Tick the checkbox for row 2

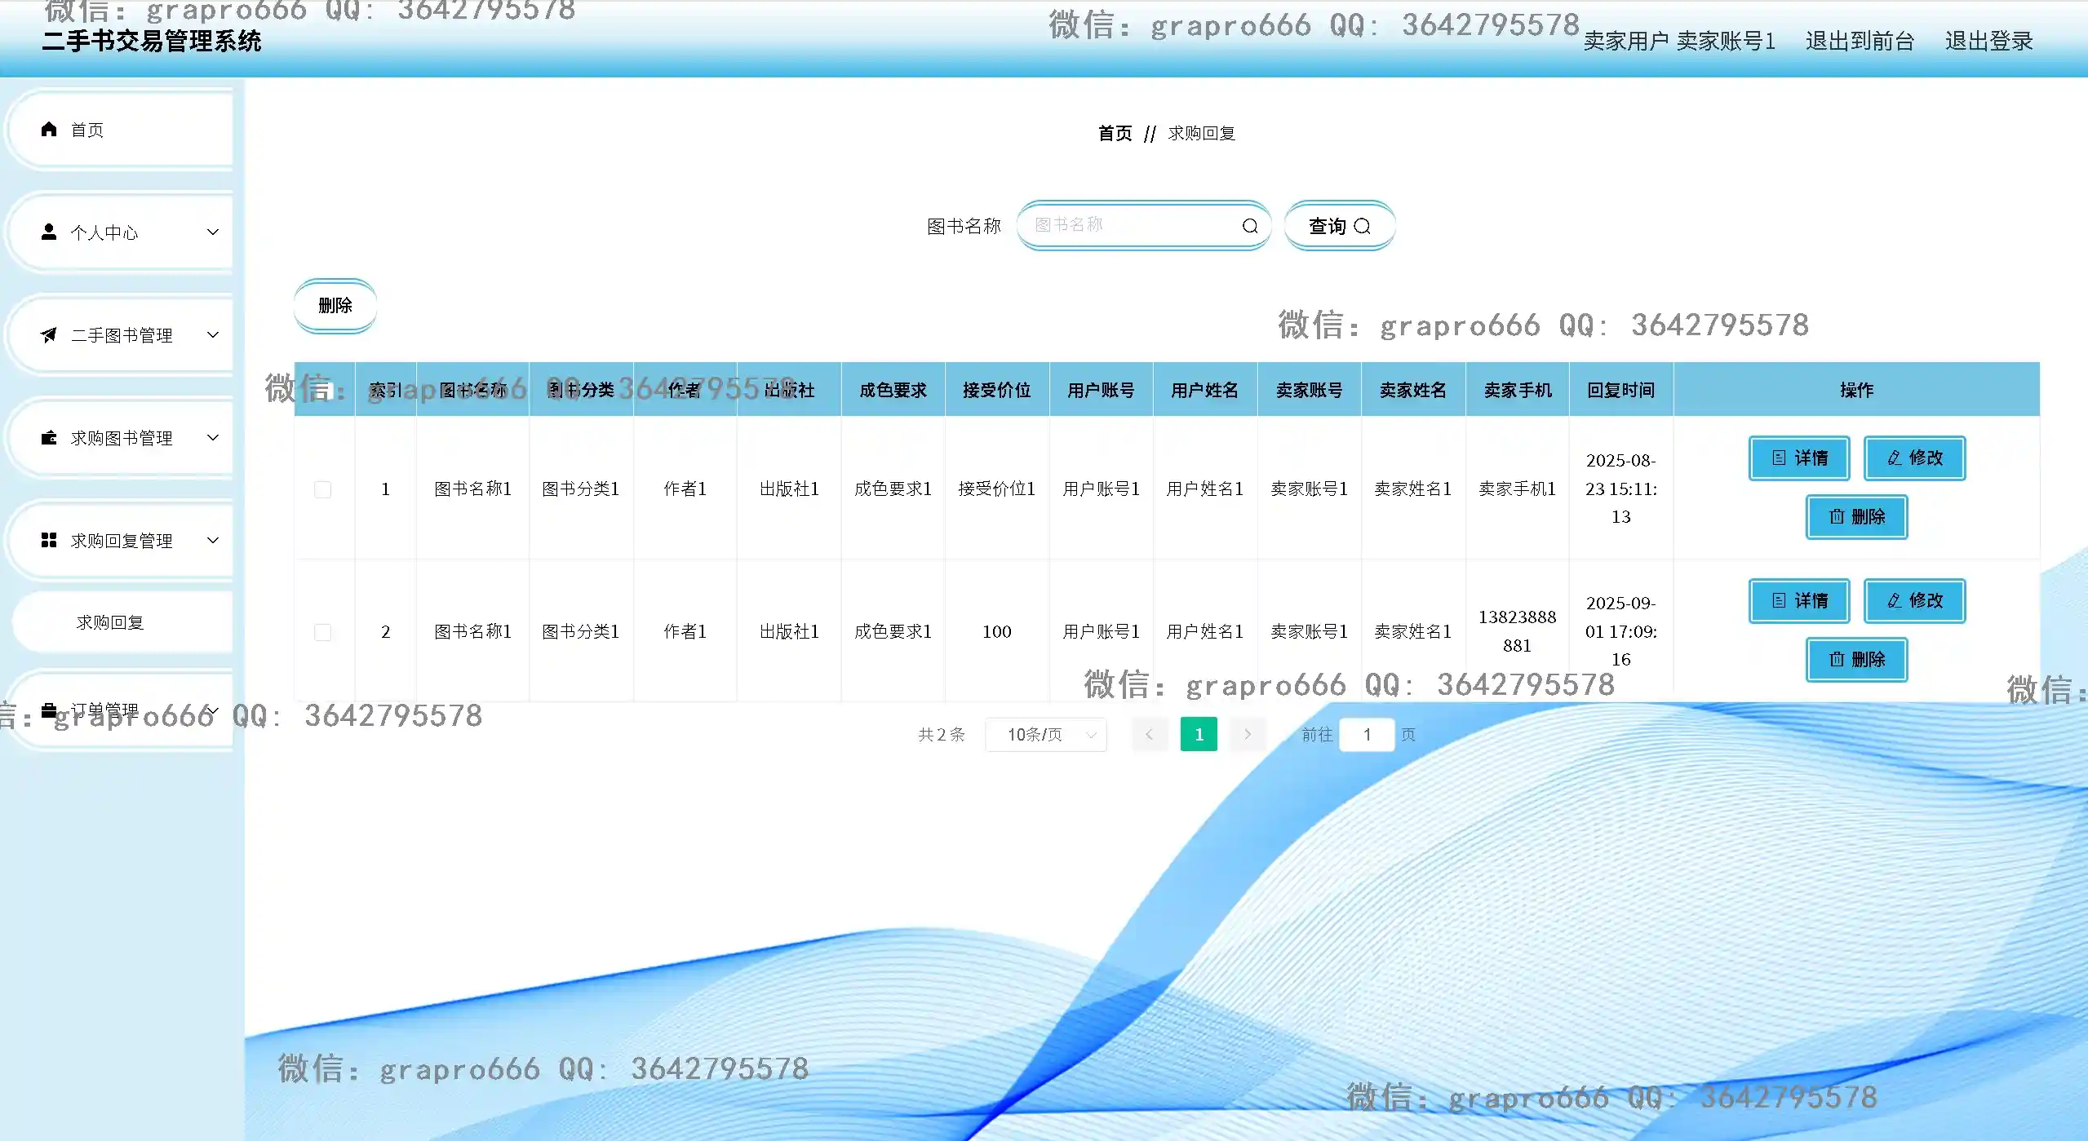pyautogui.click(x=323, y=632)
